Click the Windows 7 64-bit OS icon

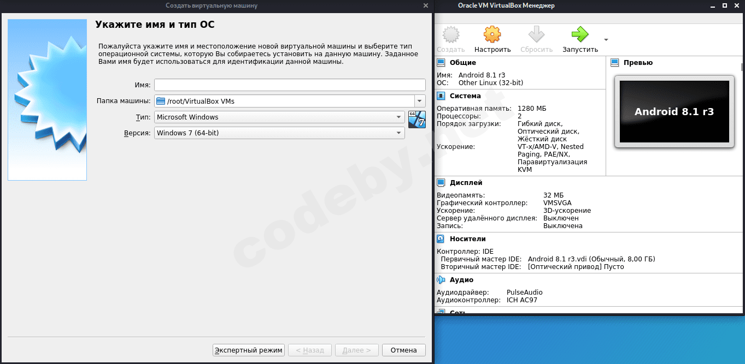tap(417, 119)
